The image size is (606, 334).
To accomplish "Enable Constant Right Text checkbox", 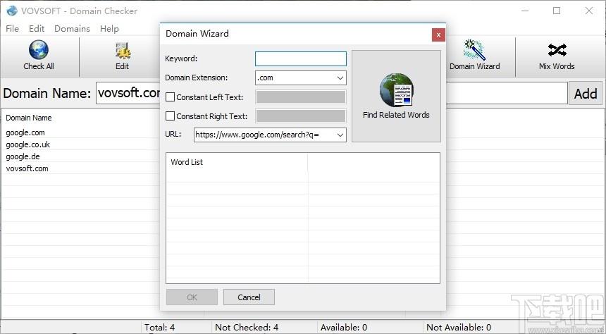I will (x=170, y=116).
